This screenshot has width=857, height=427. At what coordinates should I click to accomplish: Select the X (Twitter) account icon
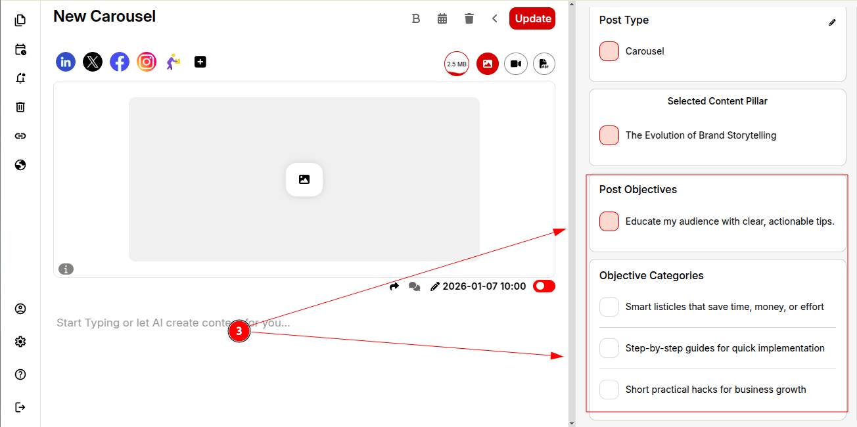pos(93,62)
